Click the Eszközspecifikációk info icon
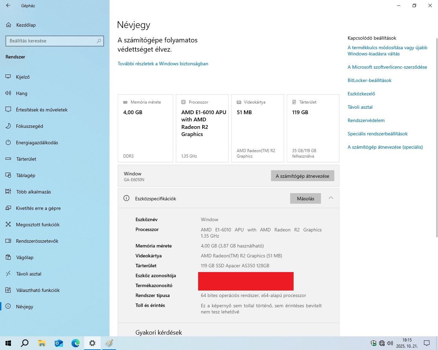The image size is (438, 350). tap(126, 198)
